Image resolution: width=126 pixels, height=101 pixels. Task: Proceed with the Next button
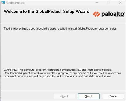coord(89,96)
